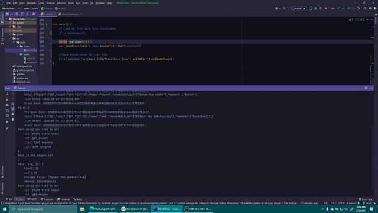Open the Navigate menu
The width and height of the screenshot is (378, 213).
(31, 3)
